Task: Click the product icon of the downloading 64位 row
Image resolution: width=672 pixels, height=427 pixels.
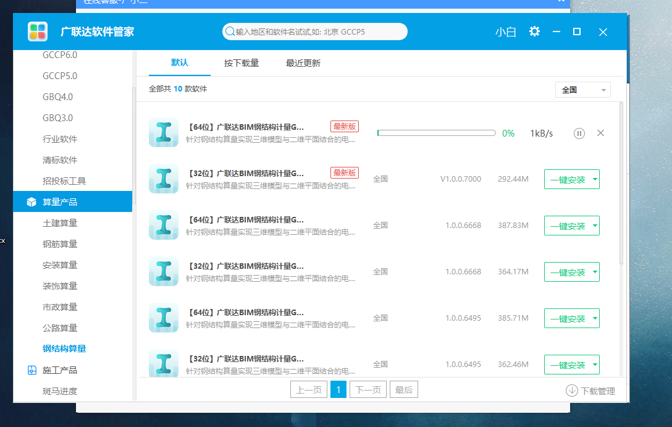Action: (163, 132)
